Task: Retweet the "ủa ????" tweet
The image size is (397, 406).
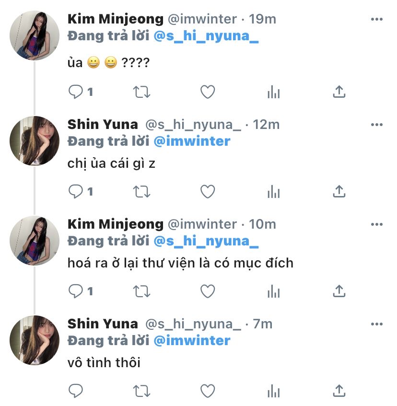Action: point(142,92)
